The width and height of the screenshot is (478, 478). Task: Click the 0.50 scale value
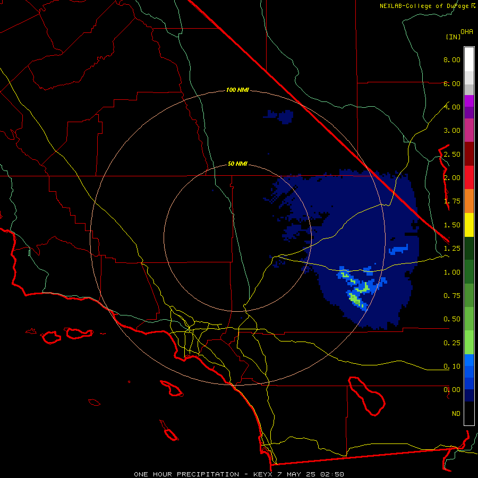pos(452,319)
